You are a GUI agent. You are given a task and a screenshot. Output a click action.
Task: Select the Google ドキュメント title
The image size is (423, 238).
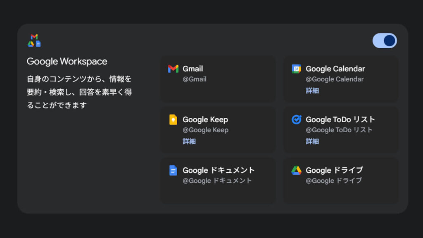pyautogui.click(x=219, y=170)
